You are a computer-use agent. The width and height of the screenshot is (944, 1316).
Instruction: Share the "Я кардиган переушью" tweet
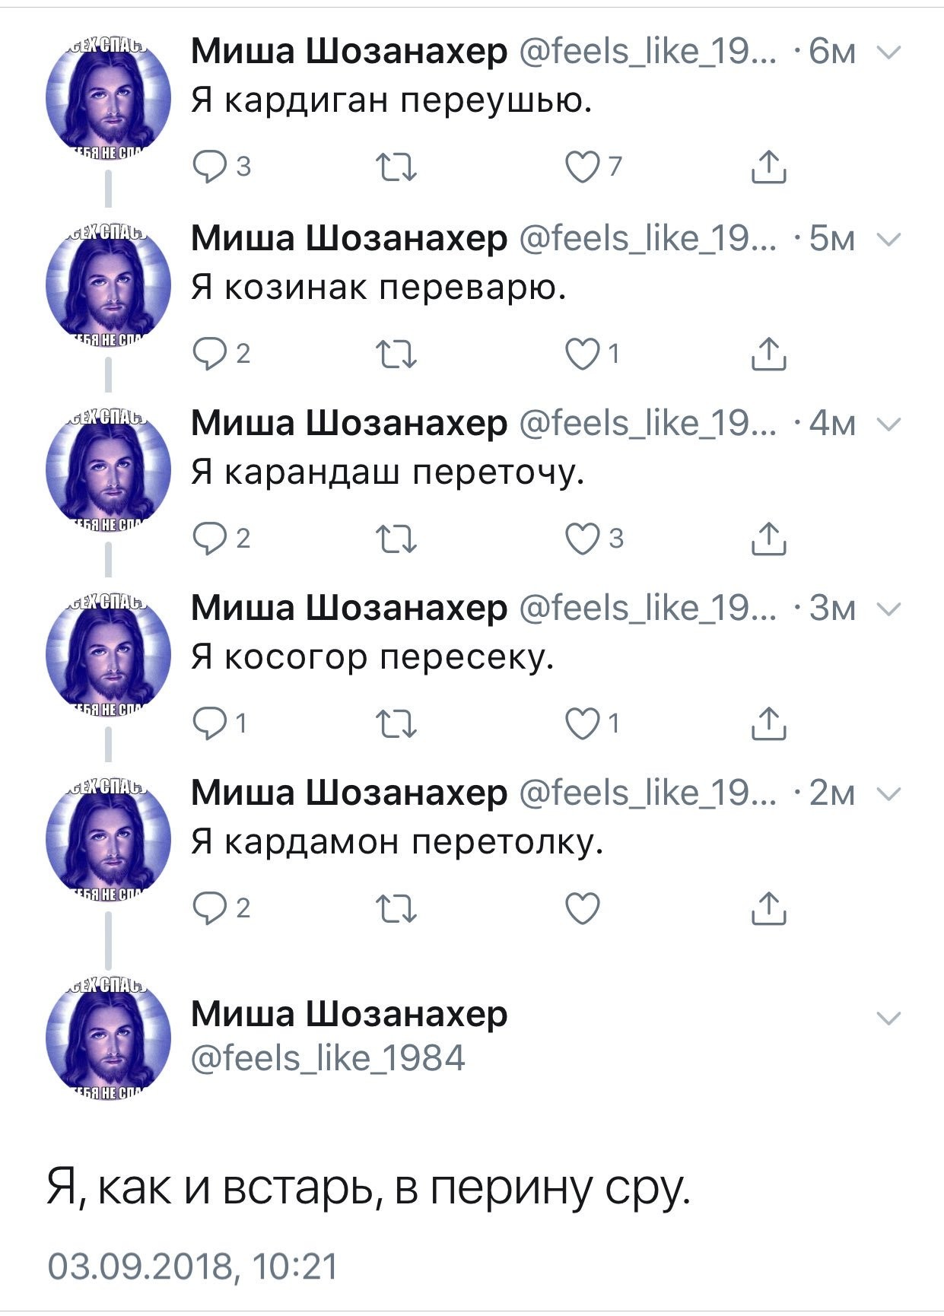[768, 167]
